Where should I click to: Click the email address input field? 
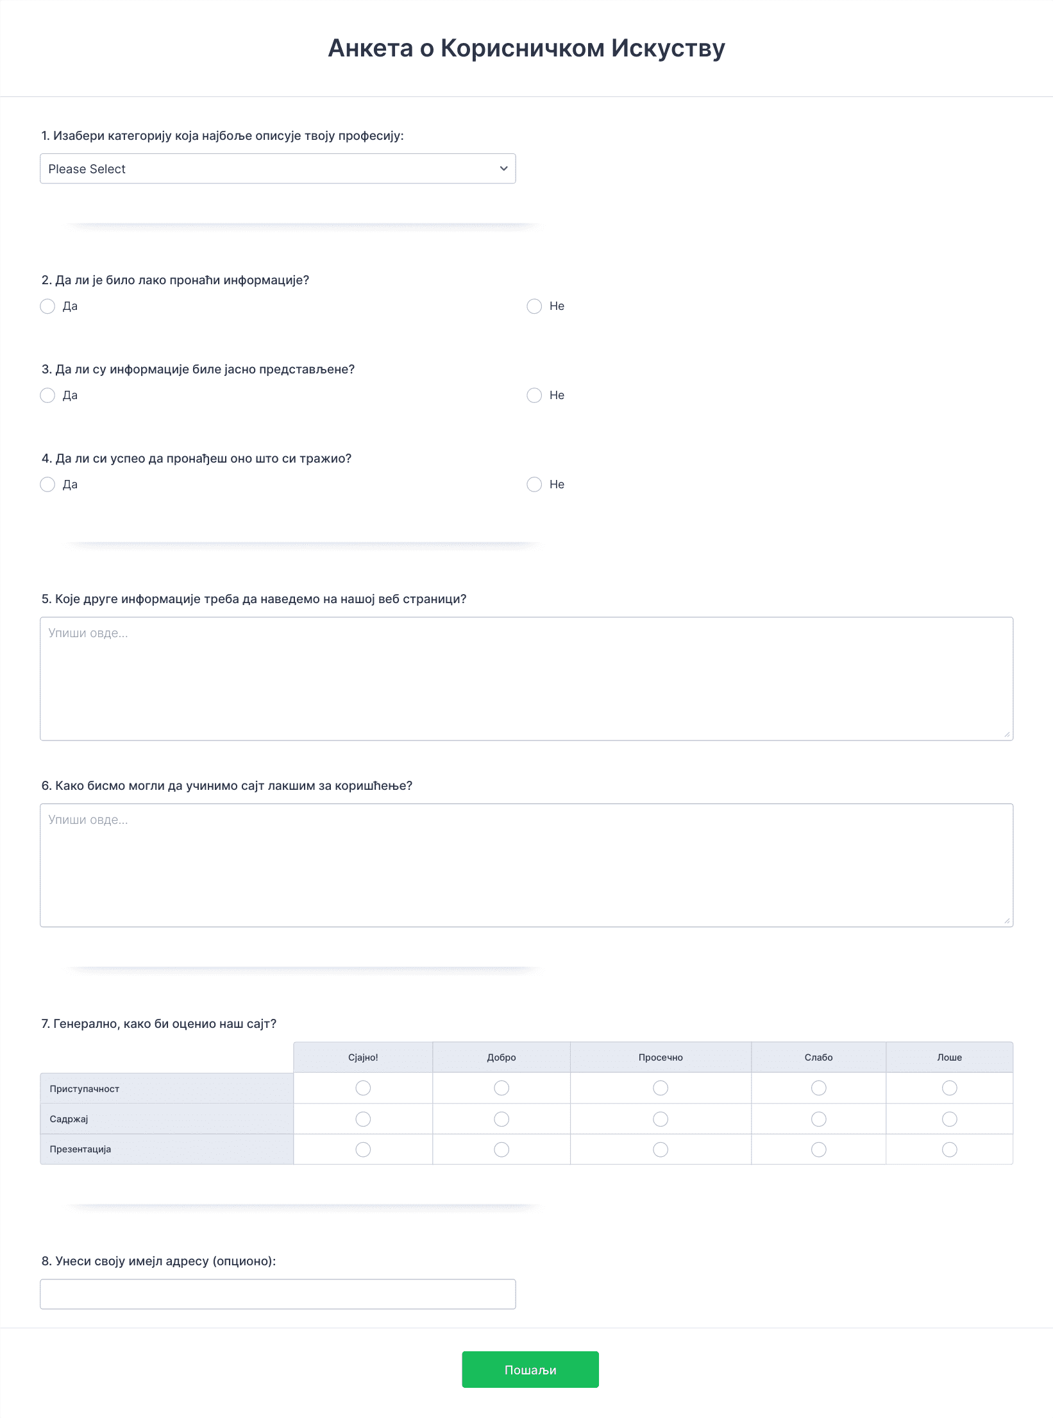pos(278,1294)
